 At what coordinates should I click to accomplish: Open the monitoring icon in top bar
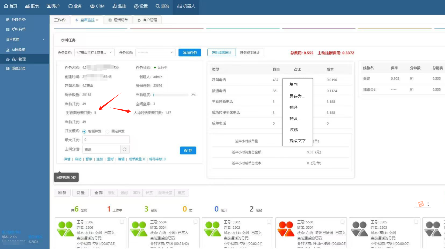115,6
